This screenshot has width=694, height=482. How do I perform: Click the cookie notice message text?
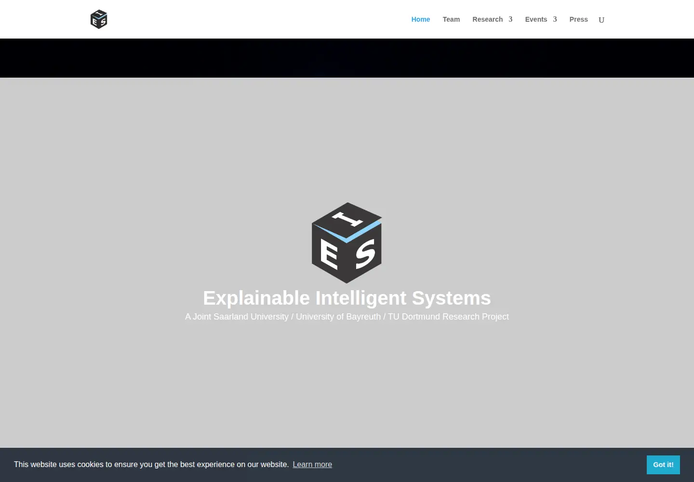151,464
